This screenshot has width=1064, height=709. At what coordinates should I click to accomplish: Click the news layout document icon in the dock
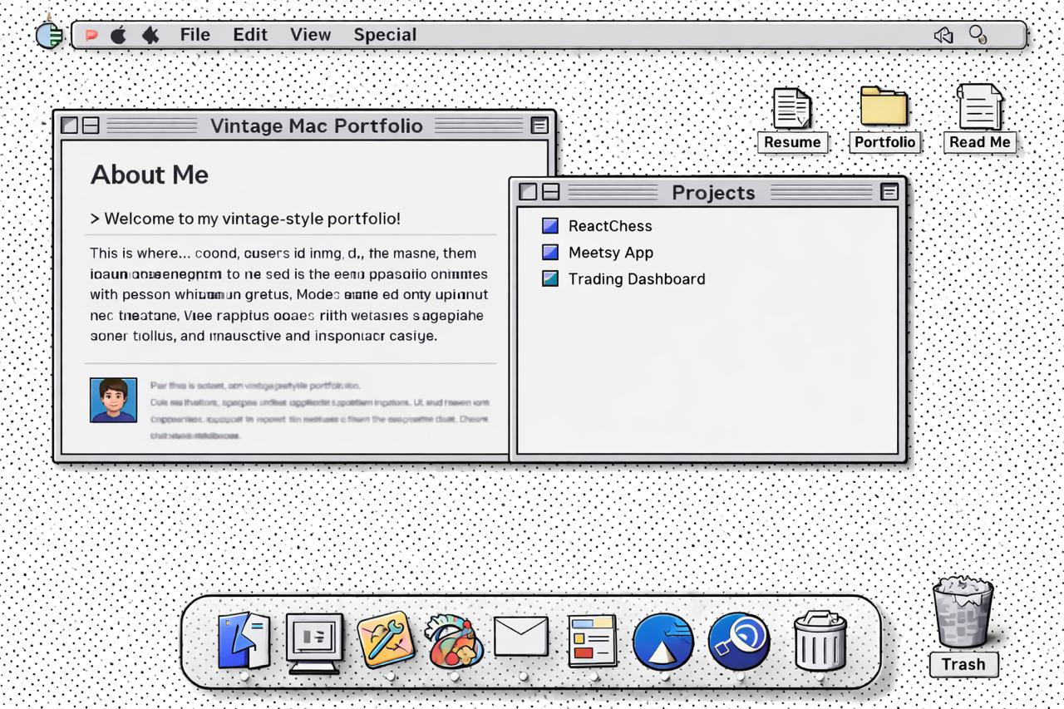[593, 641]
